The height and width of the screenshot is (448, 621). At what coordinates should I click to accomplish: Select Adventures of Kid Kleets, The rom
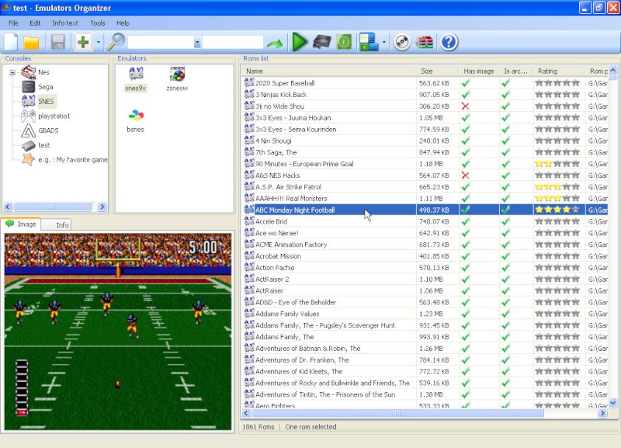pos(299,372)
